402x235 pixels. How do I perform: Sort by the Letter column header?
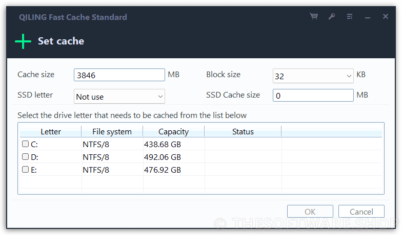[51, 132]
